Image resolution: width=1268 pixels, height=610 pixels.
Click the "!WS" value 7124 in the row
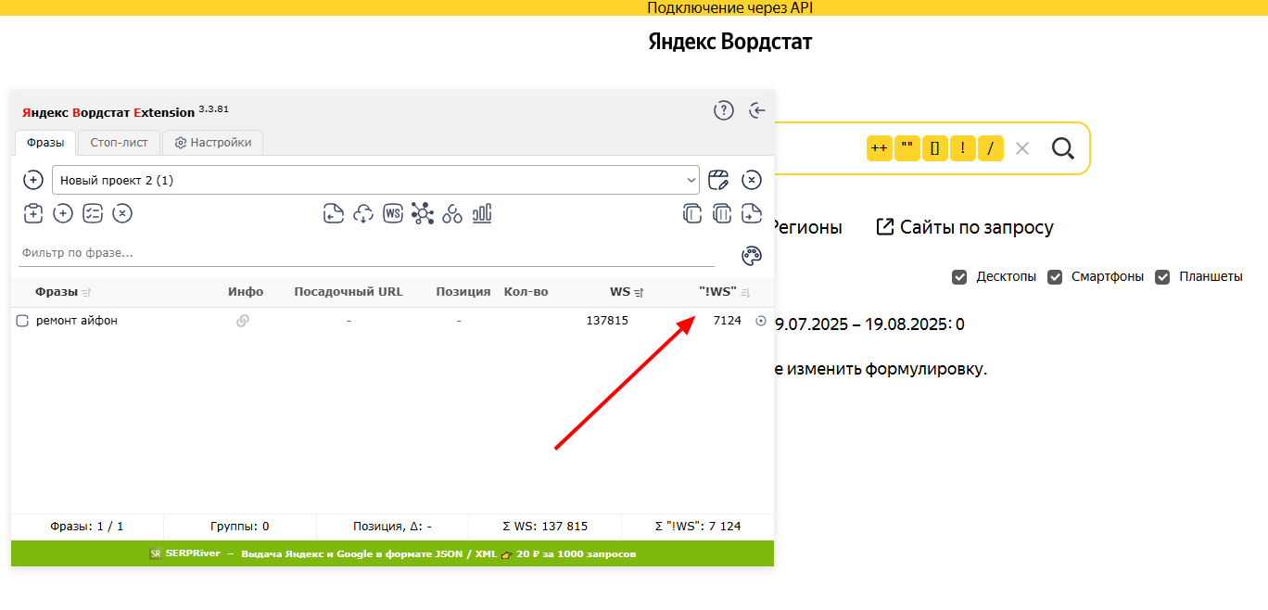pos(727,321)
